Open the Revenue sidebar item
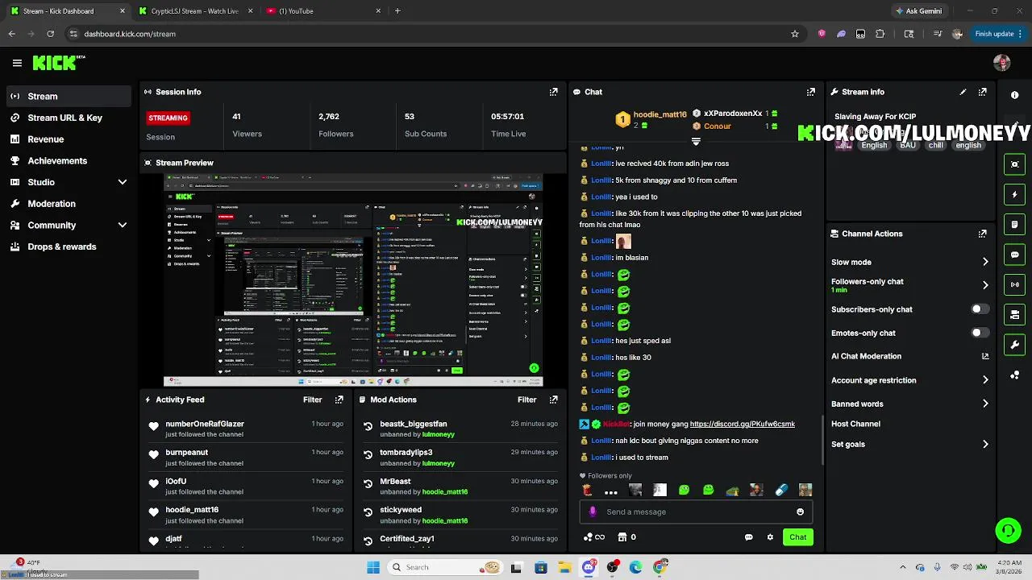1032x580 pixels. [x=69, y=139]
